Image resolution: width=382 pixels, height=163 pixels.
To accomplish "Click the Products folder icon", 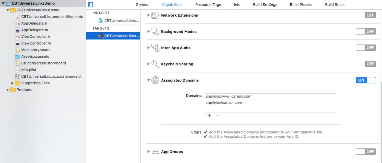I will 13,90.
